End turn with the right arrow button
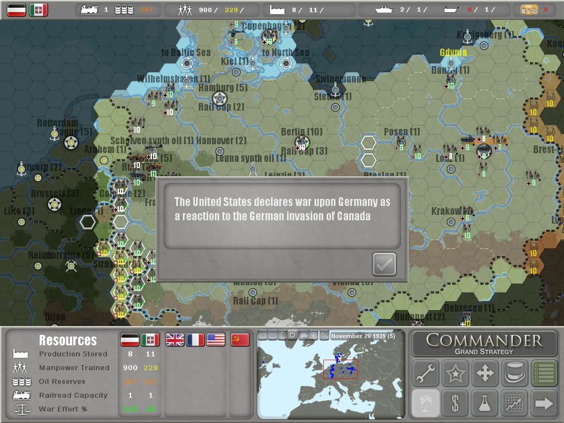564x423 pixels. point(544,403)
